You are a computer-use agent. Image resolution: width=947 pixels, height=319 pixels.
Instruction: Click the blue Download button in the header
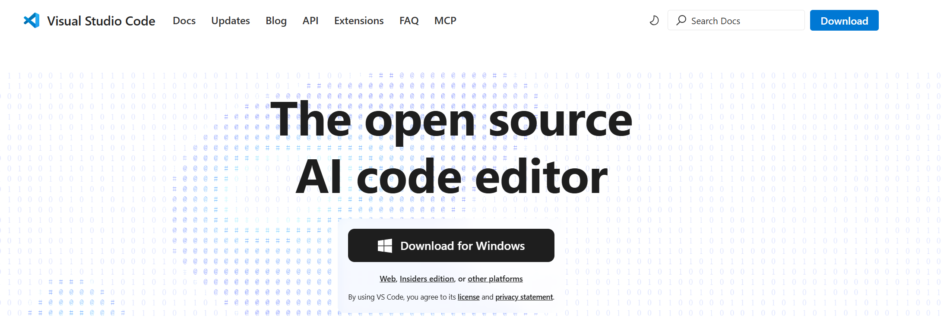[844, 20]
